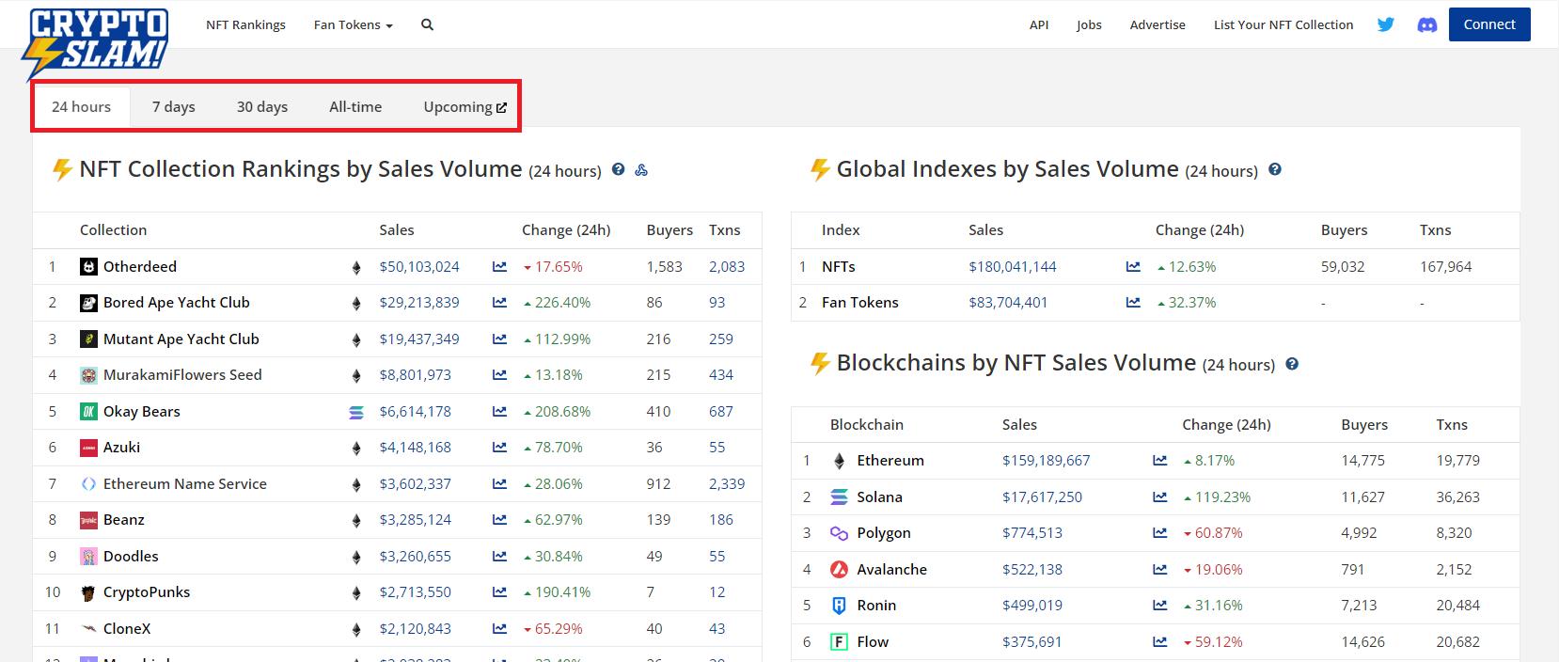Open sales chart icon for CryptoPunks
Image resolution: width=1559 pixels, height=662 pixels.
[499, 592]
